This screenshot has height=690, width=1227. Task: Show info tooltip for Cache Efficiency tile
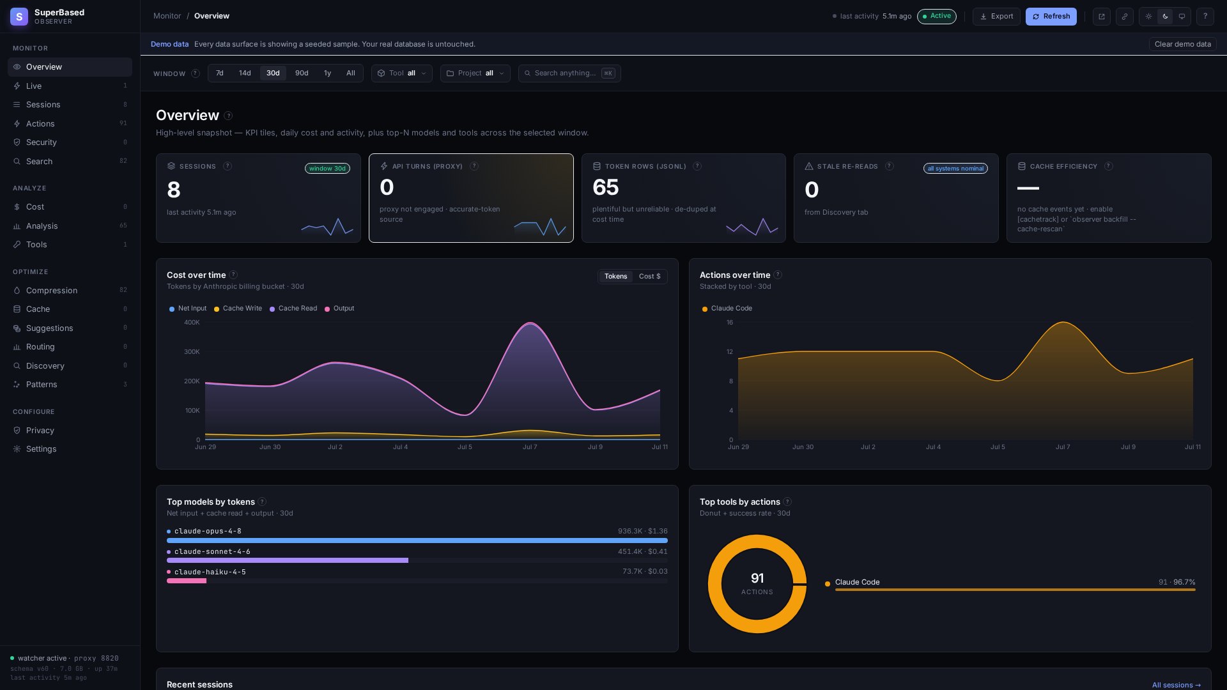tap(1109, 166)
